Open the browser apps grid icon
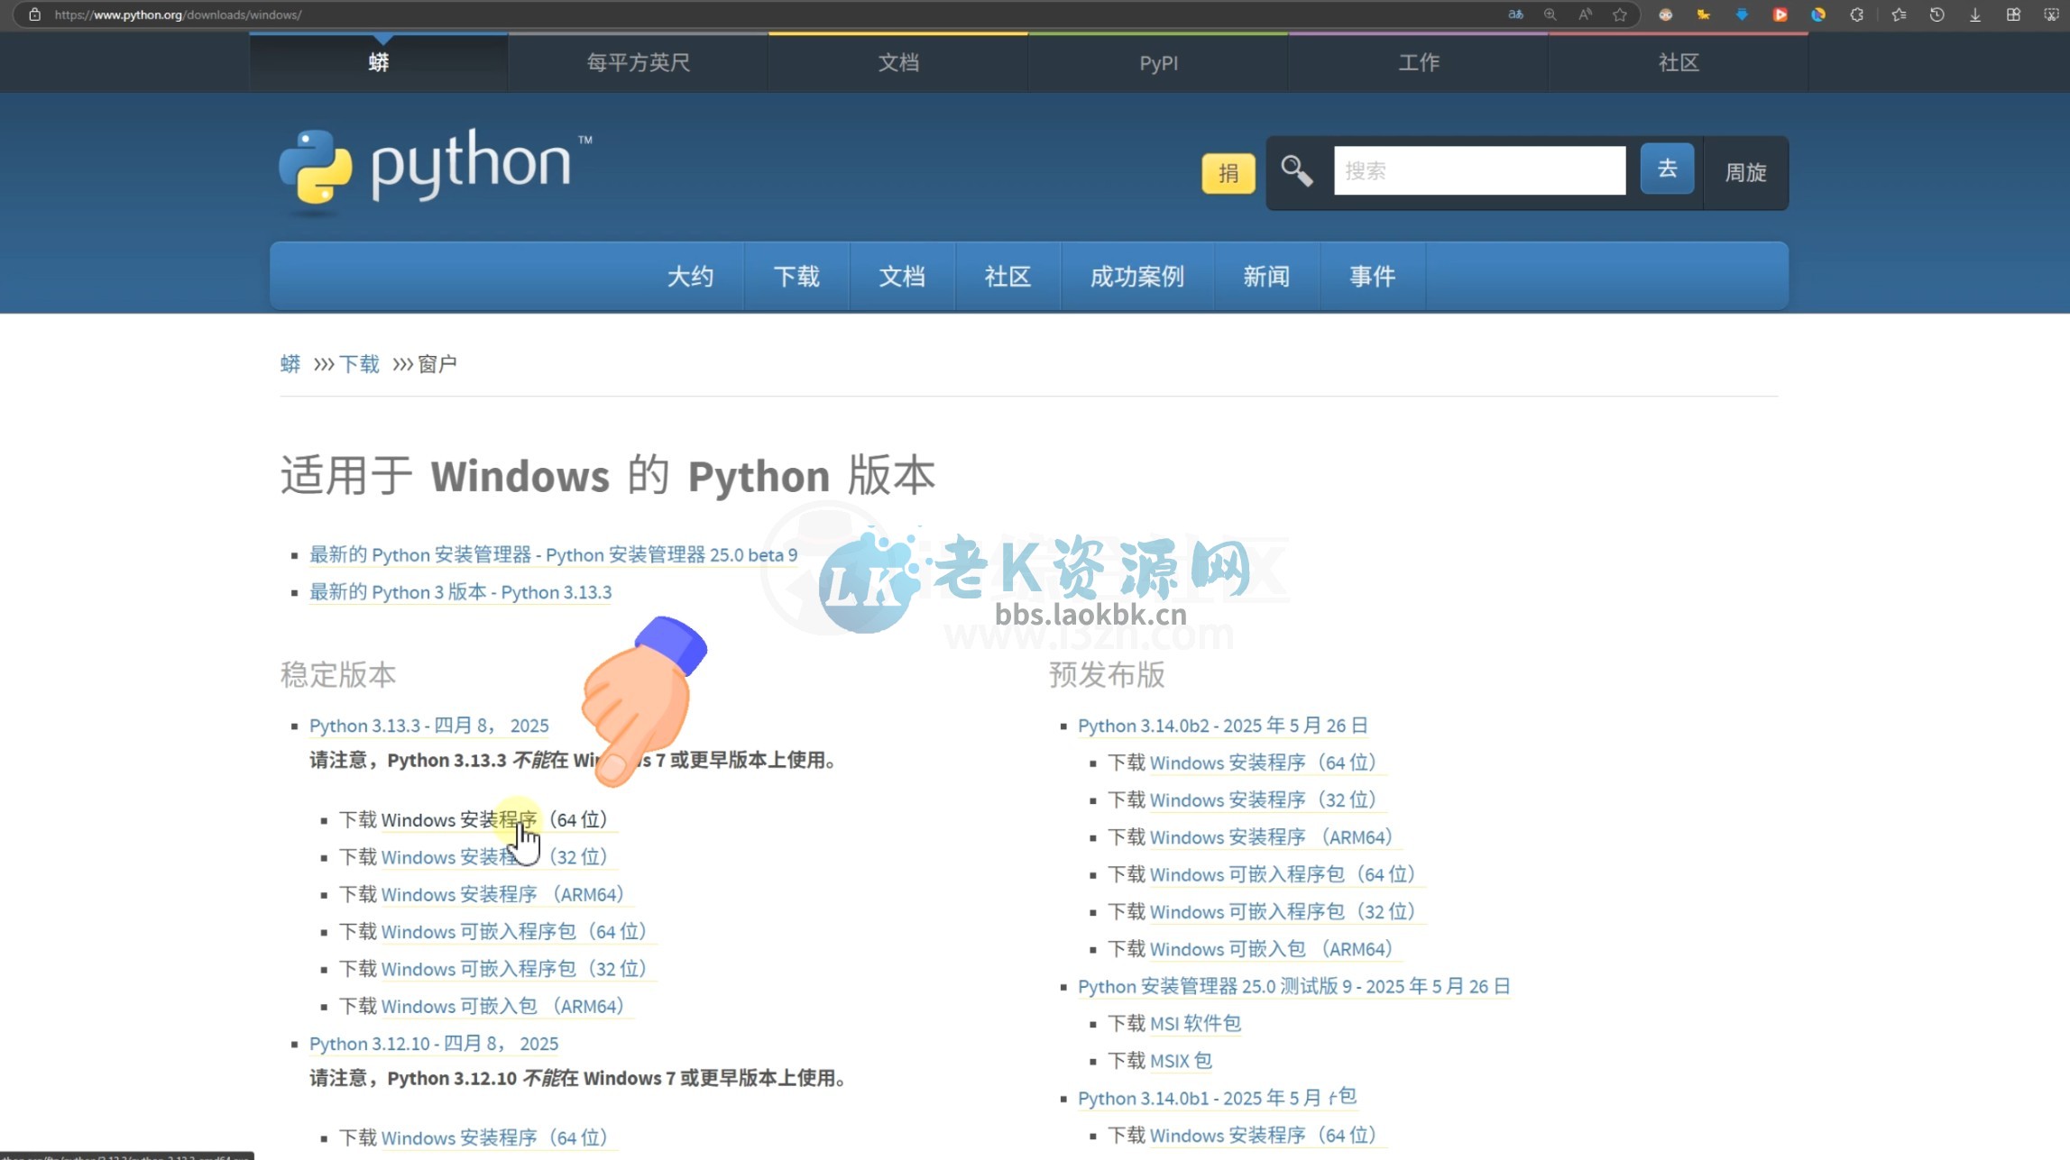The image size is (2070, 1160). point(2013,14)
